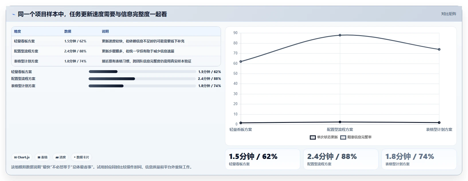Click the footnote beginning 这组模拟数据说明

[x=101, y=167]
